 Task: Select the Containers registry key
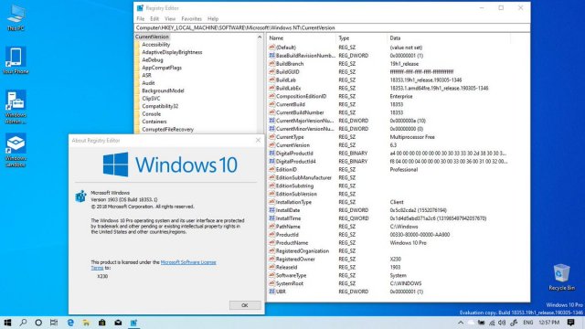(154, 122)
